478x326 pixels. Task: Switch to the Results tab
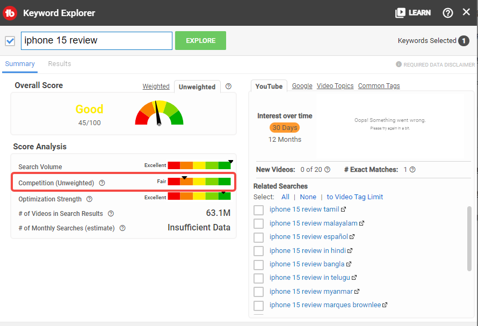pos(60,64)
